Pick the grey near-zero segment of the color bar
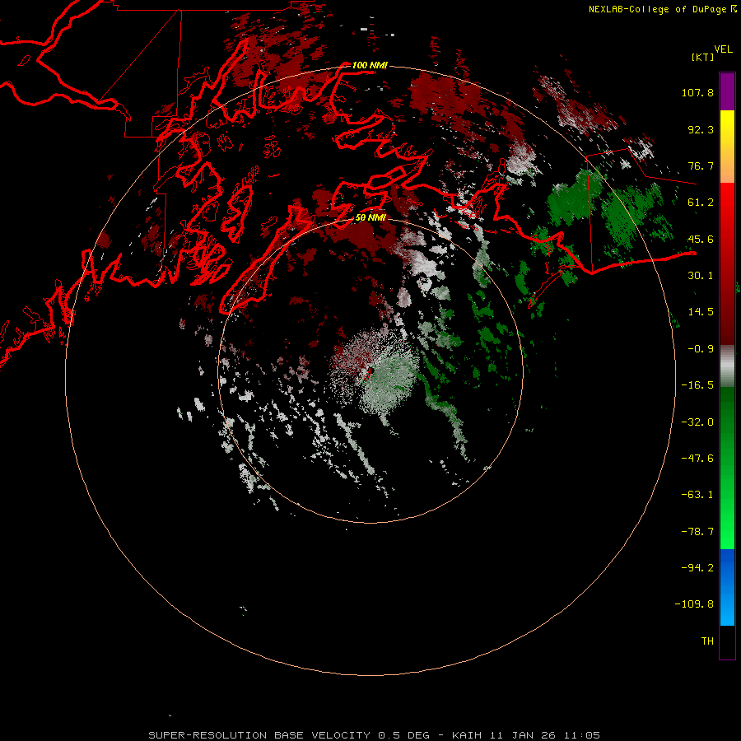 [x=727, y=366]
